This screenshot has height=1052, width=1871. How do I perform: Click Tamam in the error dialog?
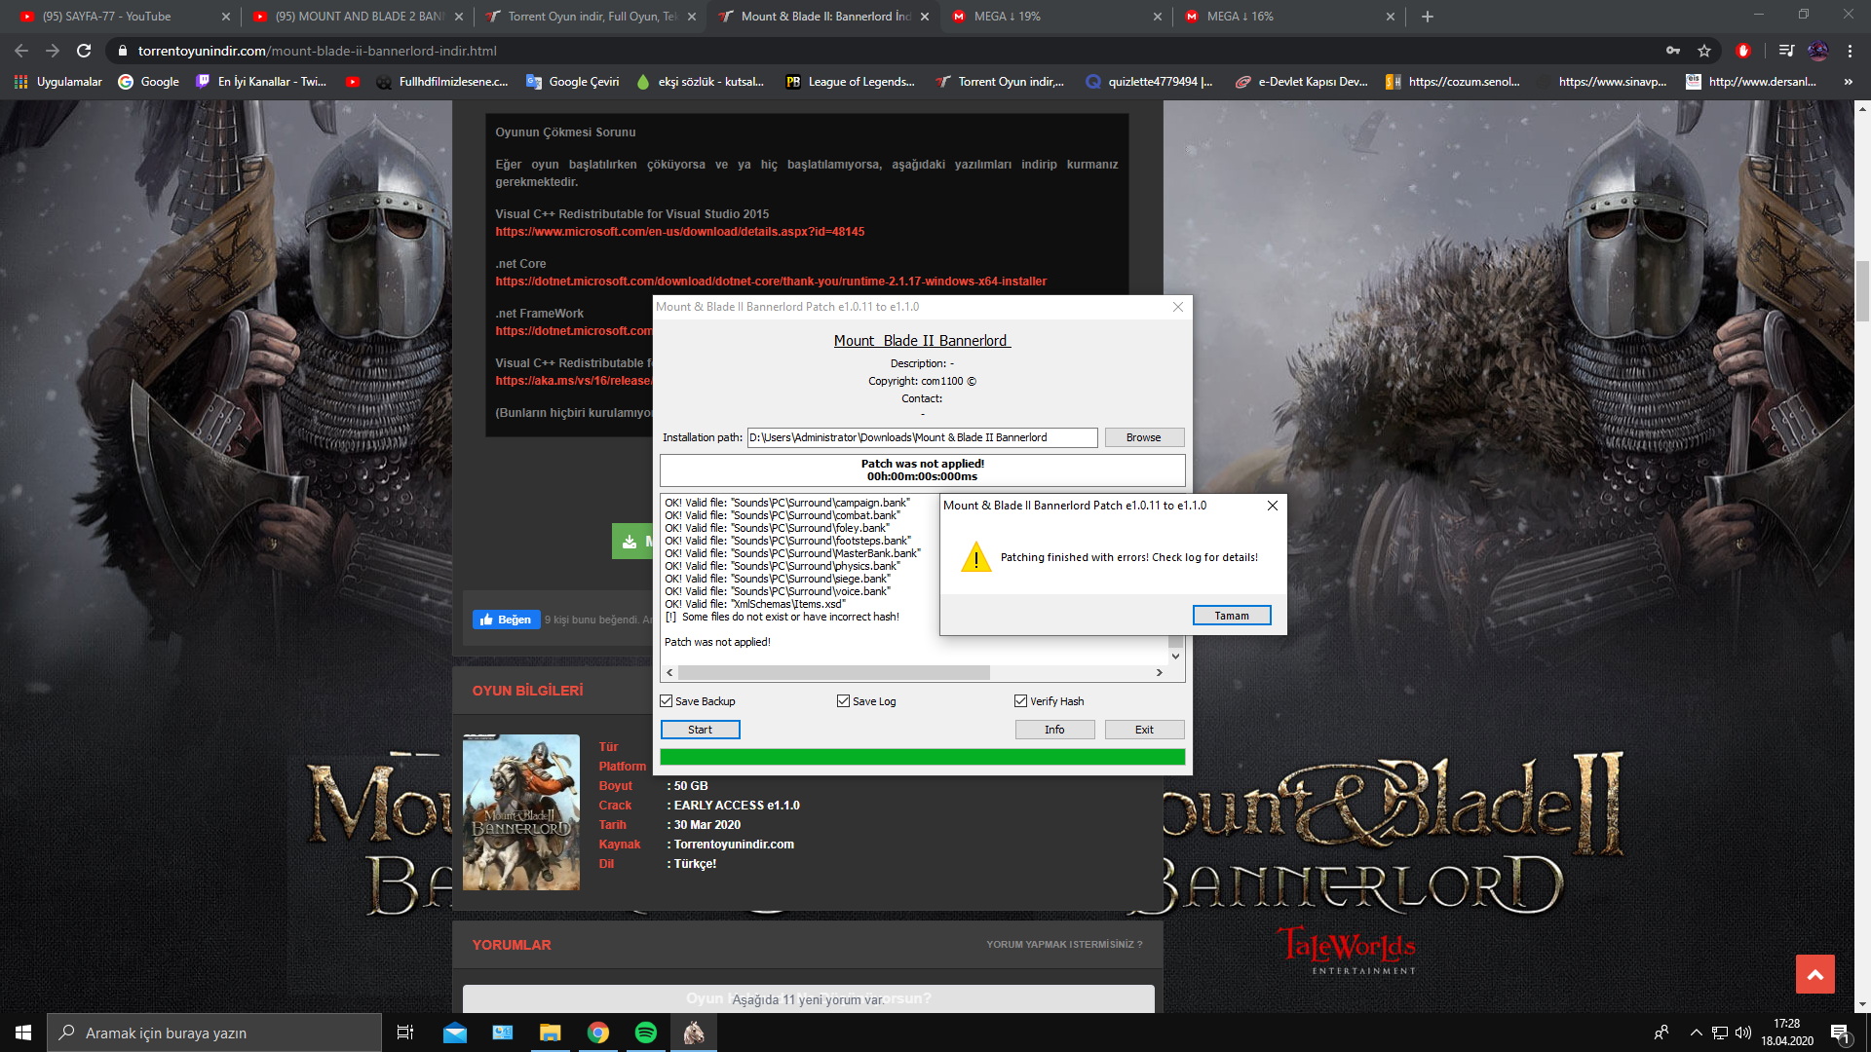coord(1232,616)
